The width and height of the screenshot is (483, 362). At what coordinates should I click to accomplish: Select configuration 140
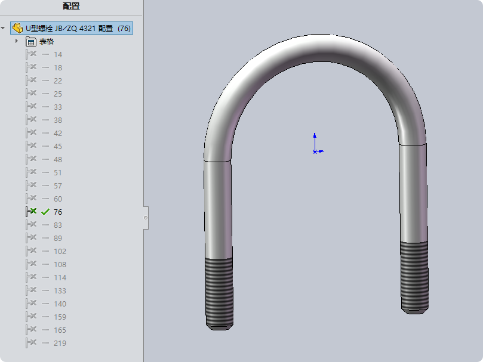point(60,304)
